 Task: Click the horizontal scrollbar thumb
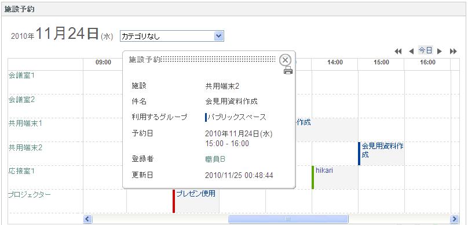288,219
